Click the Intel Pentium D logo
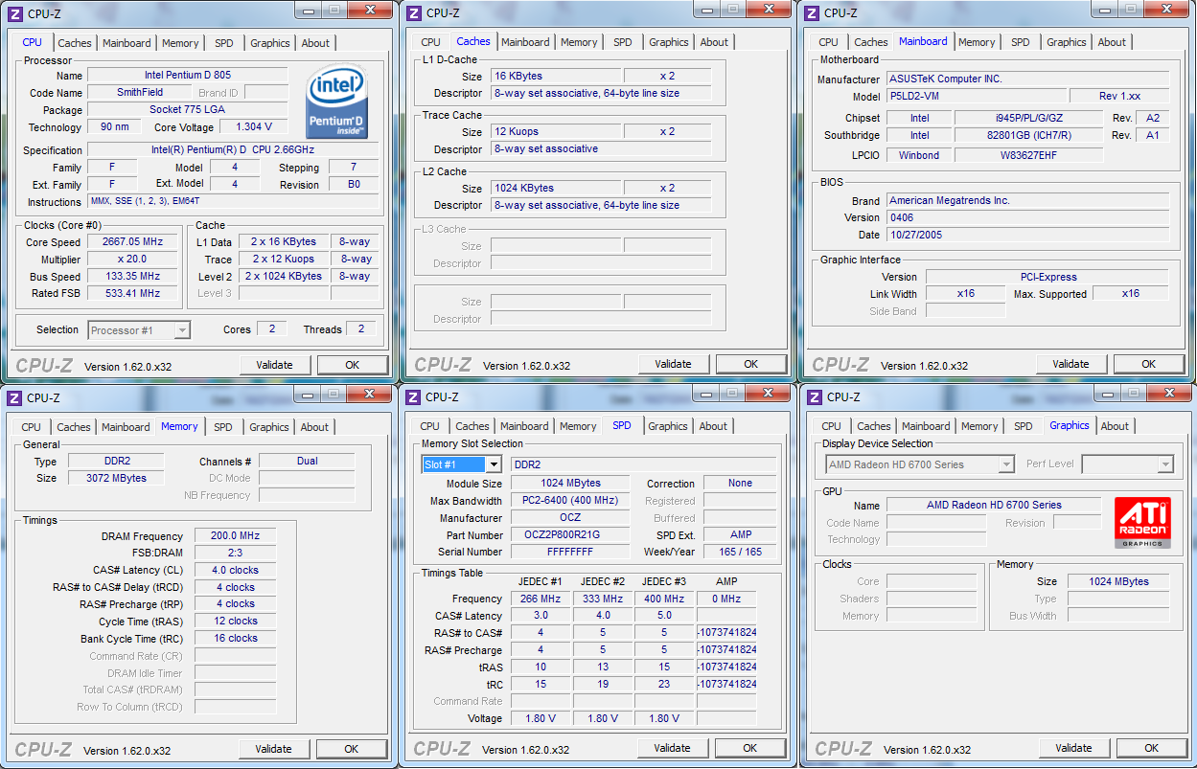 click(337, 102)
